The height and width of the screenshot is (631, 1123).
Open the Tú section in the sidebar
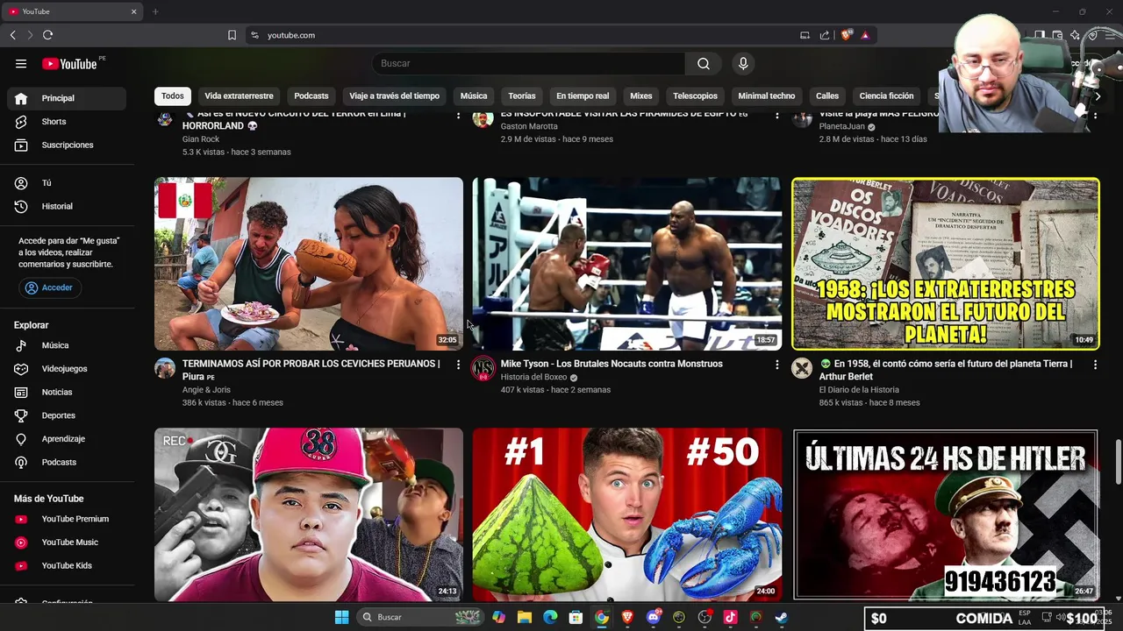point(67,183)
